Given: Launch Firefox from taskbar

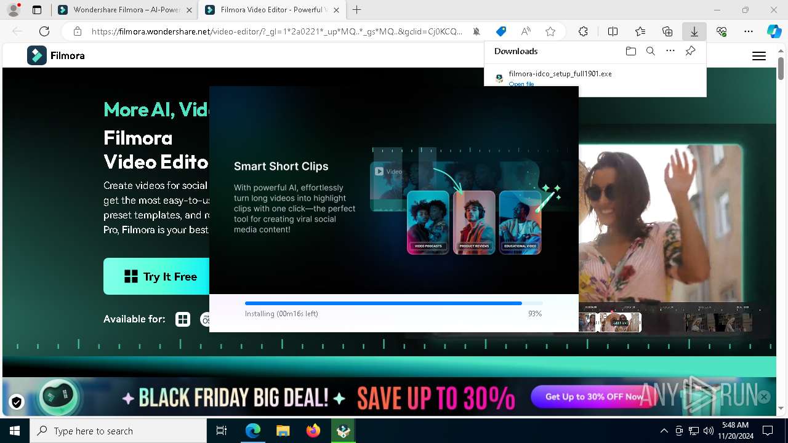Looking at the screenshot, I should click(313, 431).
